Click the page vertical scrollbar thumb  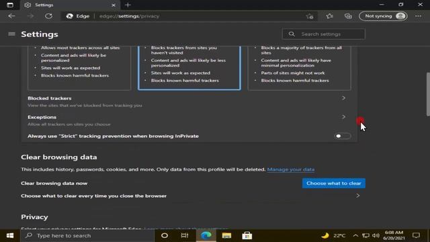click(x=428, y=94)
